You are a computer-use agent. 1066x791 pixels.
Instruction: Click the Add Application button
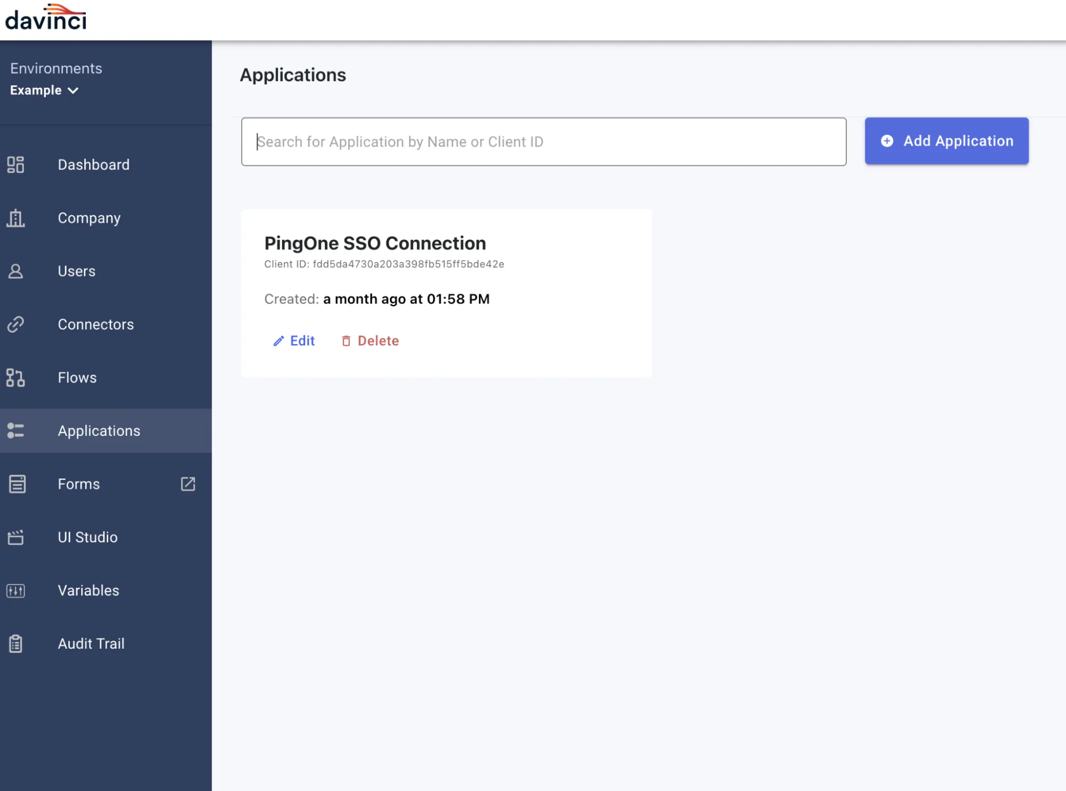coord(947,141)
